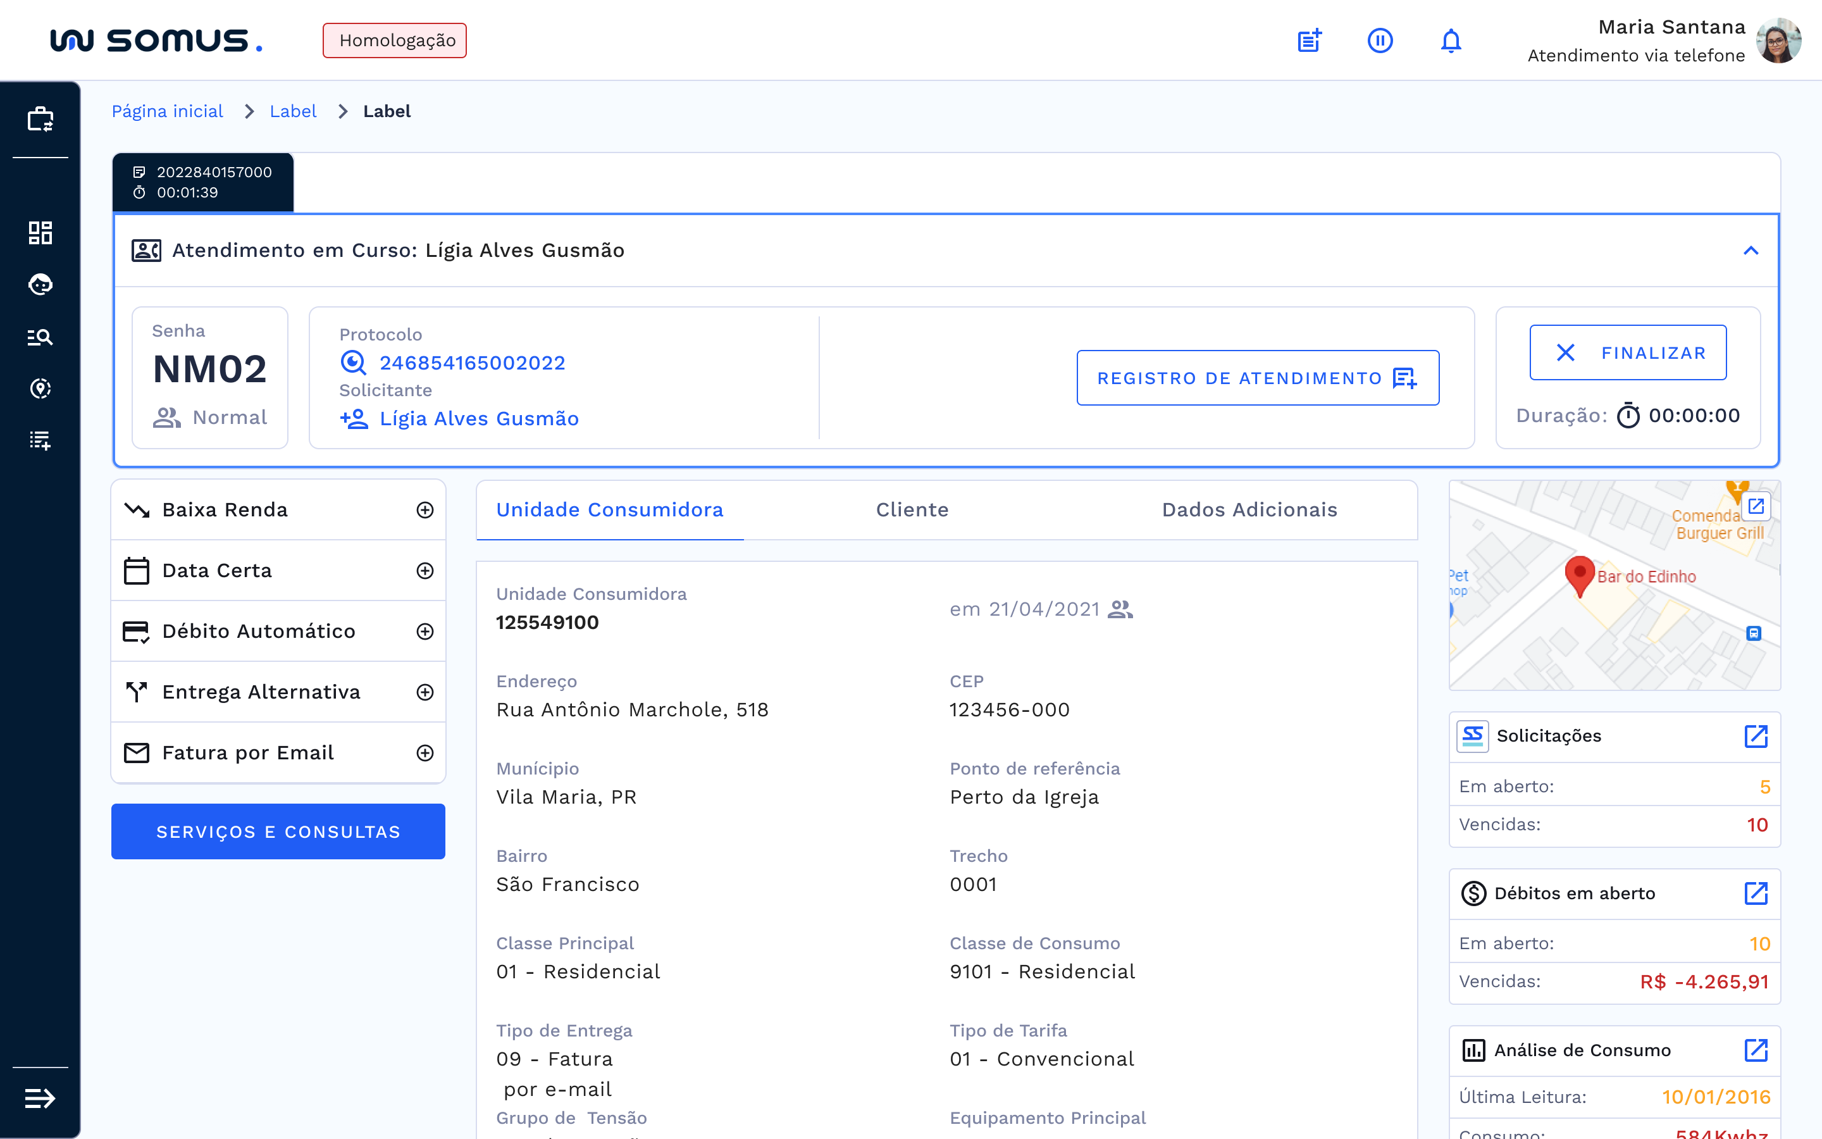The height and width of the screenshot is (1139, 1822).
Task: Pause the attendance using the pause icon
Action: coord(1380,40)
